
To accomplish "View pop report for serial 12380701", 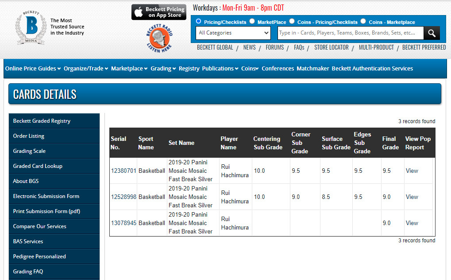I will (x=412, y=171).
